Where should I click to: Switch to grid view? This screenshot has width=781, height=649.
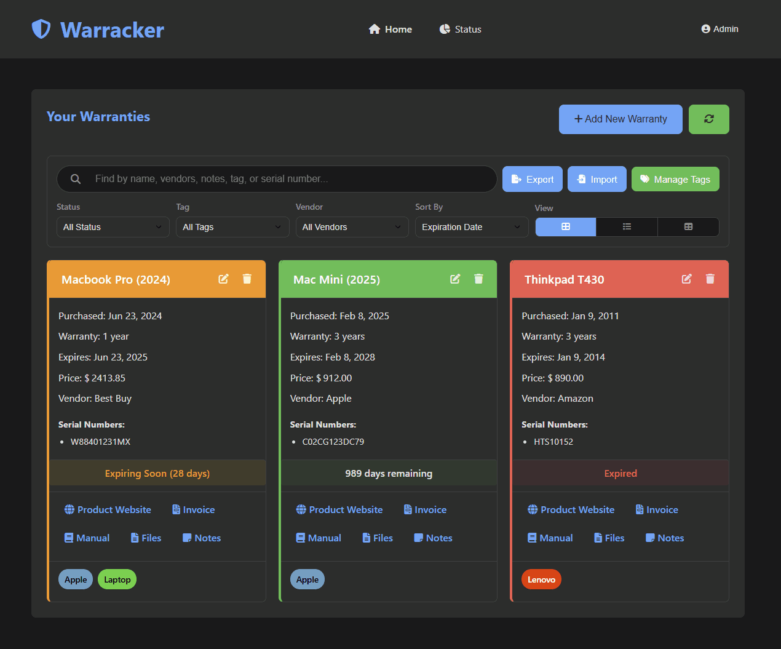[566, 227]
